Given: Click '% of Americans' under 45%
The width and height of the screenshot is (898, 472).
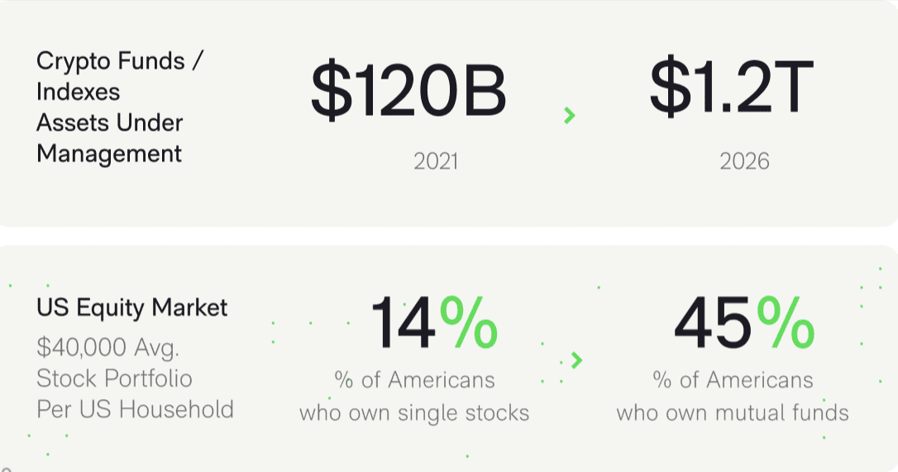Looking at the screenshot, I should point(733,379).
